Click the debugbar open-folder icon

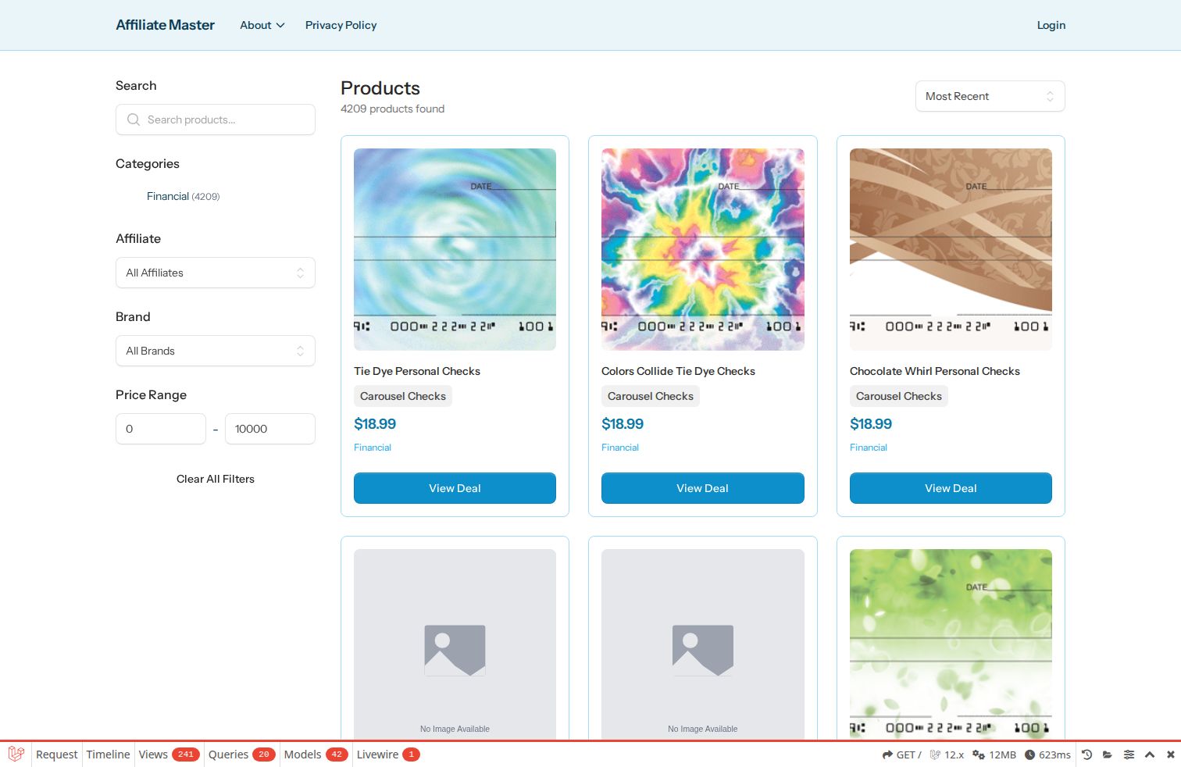[1108, 755]
